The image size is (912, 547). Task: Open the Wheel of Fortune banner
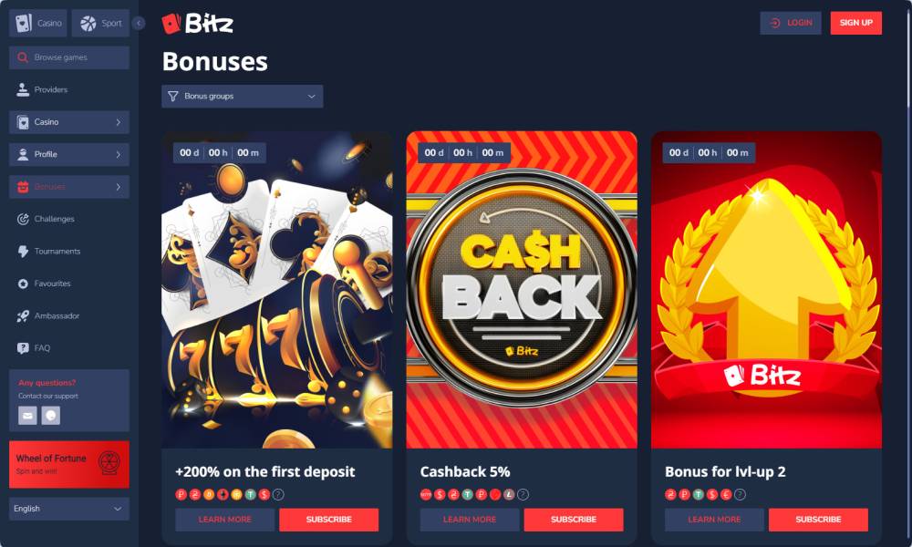69,464
